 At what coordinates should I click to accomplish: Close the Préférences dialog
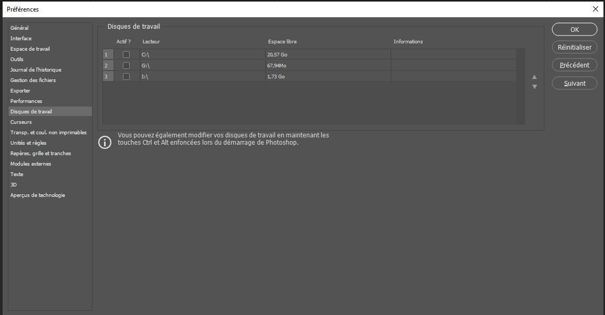(x=595, y=9)
